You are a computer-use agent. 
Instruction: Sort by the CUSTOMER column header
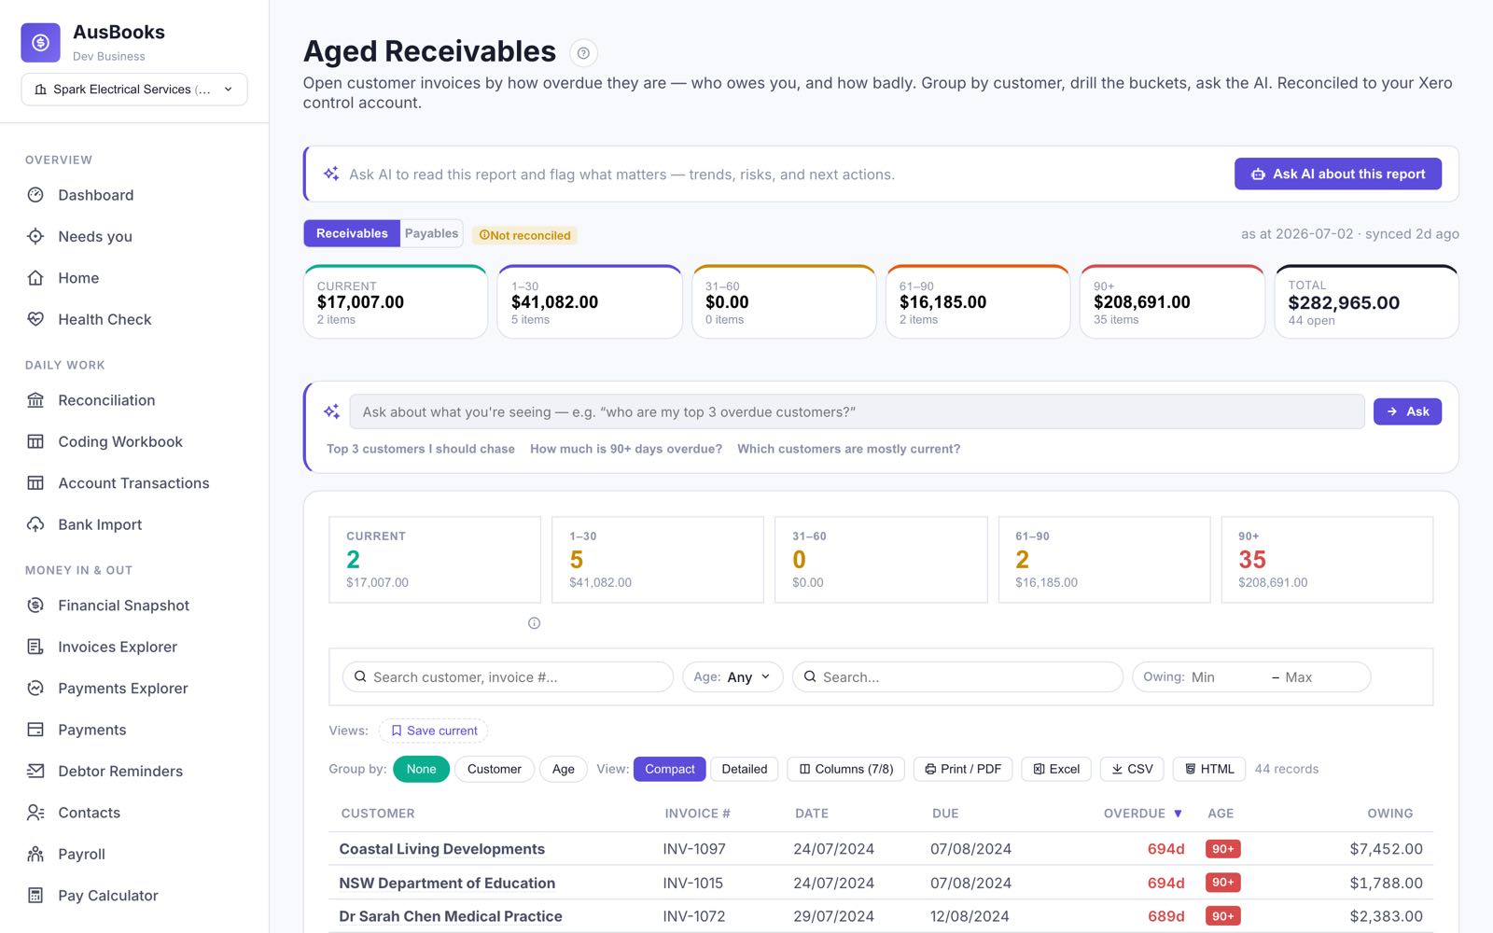coord(378,814)
